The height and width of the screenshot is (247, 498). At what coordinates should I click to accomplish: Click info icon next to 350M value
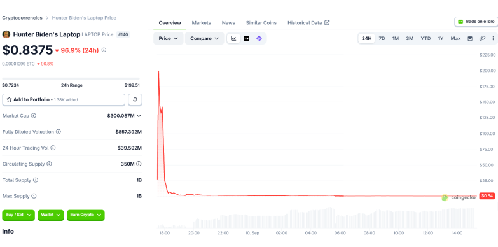[139, 164]
